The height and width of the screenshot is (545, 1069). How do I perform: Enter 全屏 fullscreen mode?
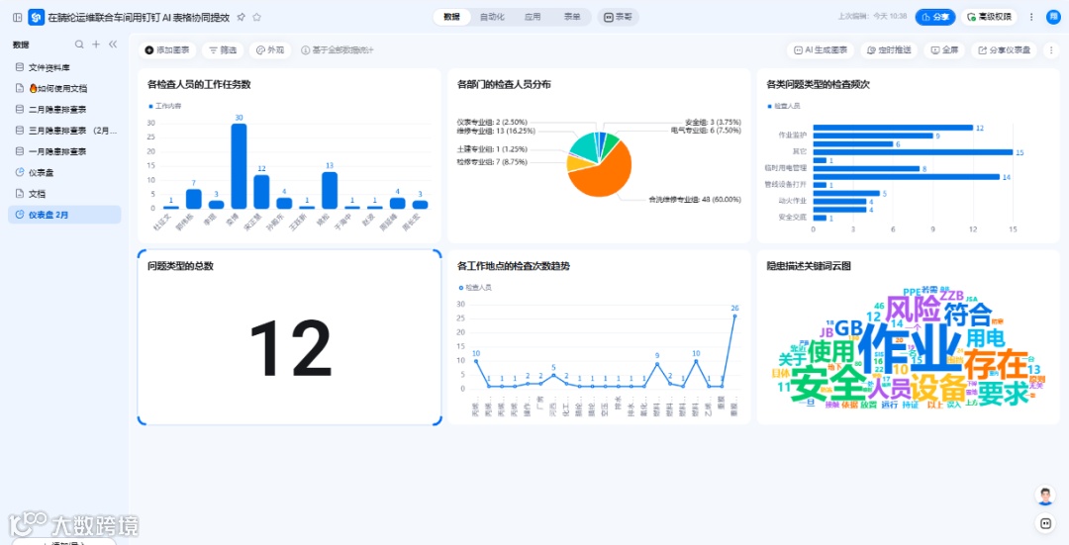click(x=944, y=49)
